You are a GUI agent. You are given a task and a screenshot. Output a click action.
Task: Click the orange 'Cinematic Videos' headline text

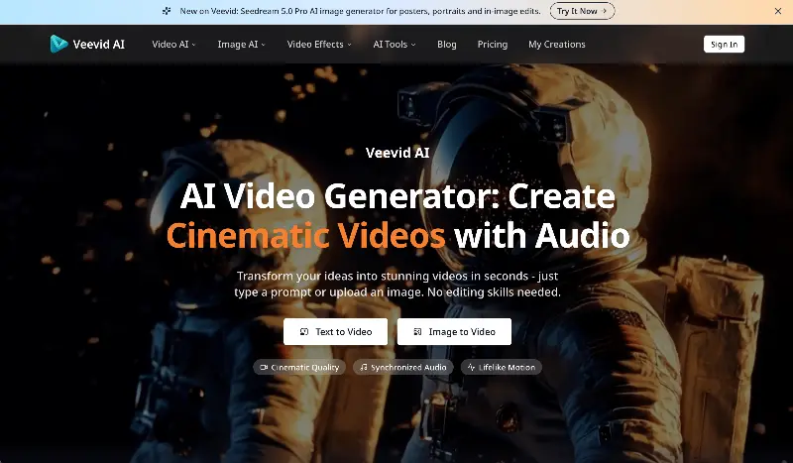[x=305, y=236]
